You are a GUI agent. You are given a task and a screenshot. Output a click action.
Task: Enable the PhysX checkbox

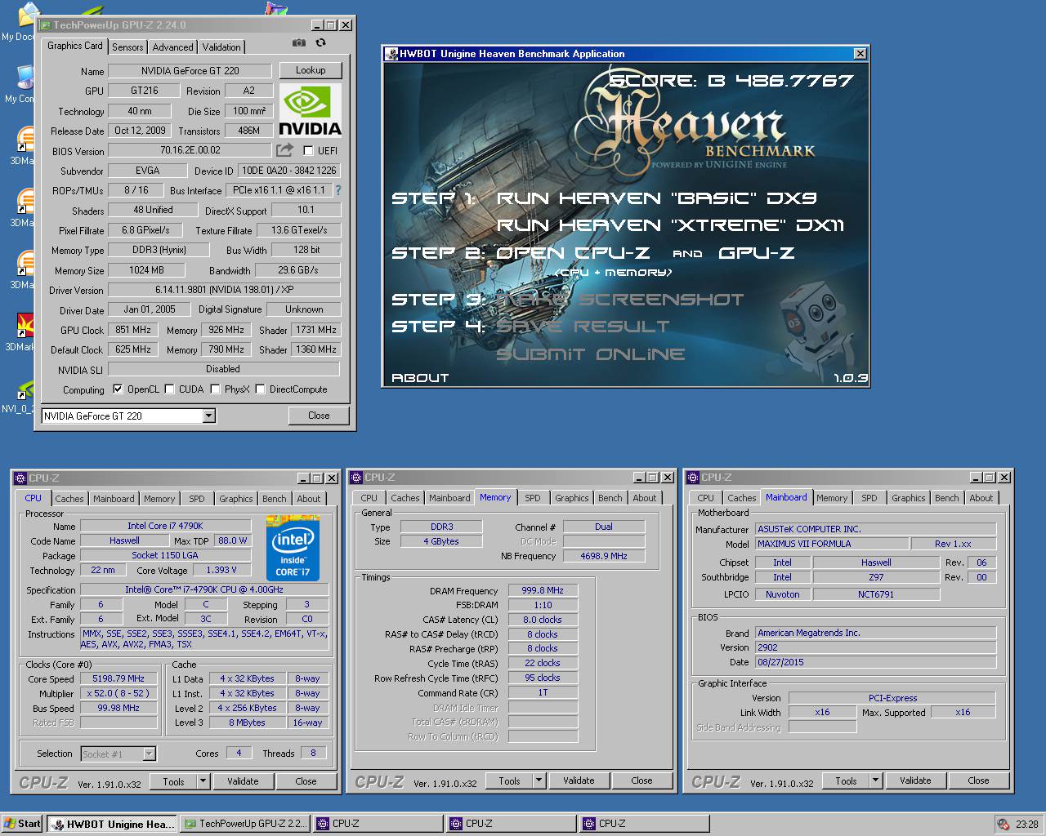(x=215, y=389)
